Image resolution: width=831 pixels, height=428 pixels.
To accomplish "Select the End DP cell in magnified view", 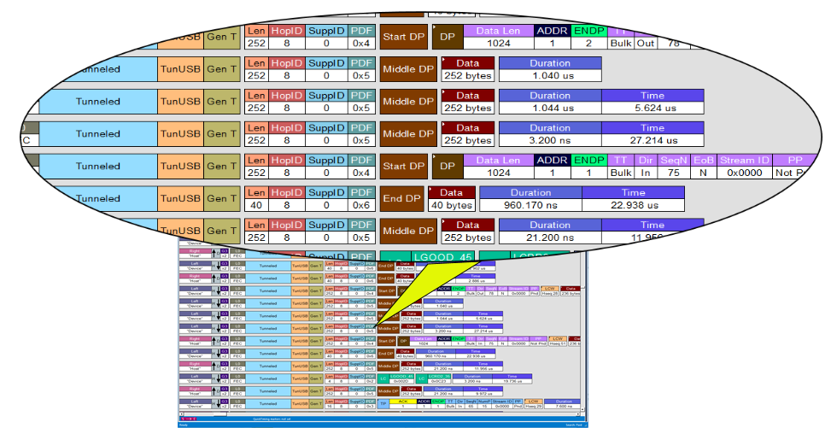I will [401, 198].
